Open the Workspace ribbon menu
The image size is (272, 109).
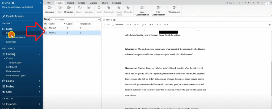[x=174, y=9]
